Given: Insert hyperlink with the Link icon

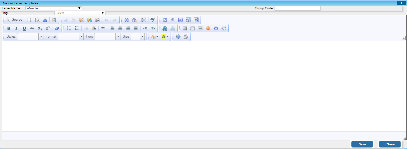Looking at the screenshot, I should tap(165, 29).
